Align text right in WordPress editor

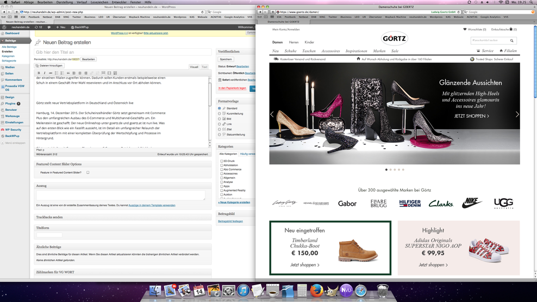click(x=86, y=73)
